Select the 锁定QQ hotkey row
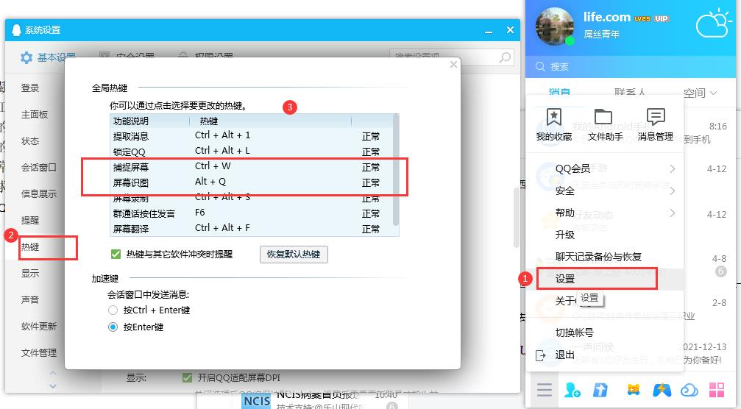Viewport: 741px width, 409px height. (x=252, y=152)
